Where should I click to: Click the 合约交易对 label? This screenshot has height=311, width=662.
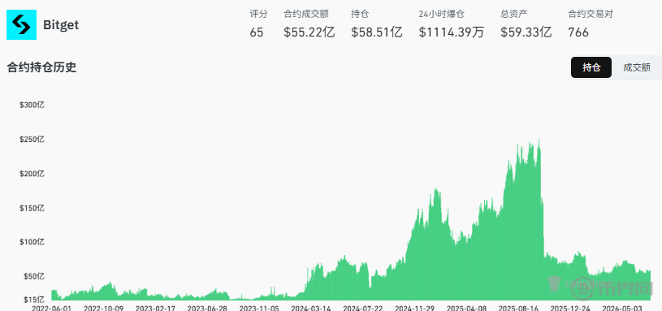point(591,14)
